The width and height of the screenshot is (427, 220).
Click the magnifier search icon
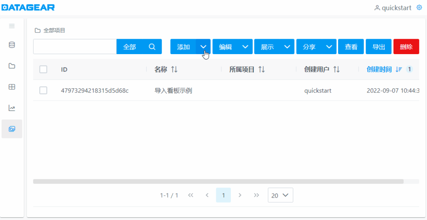coord(152,47)
